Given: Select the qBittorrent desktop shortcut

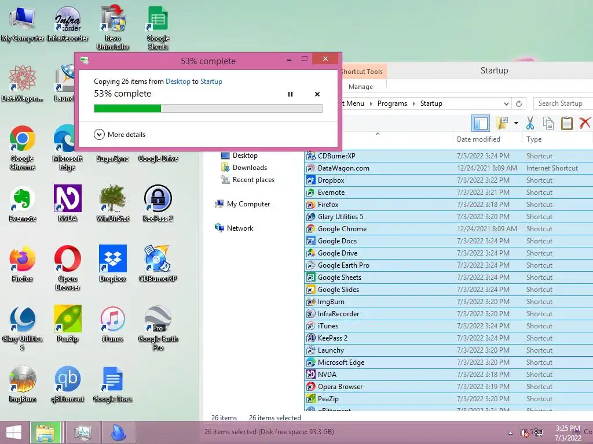Looking at the screenshot, I should pos(67,384).
